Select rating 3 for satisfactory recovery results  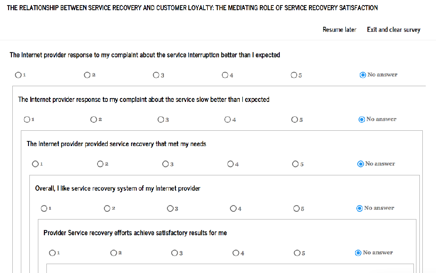click(175, 253)
